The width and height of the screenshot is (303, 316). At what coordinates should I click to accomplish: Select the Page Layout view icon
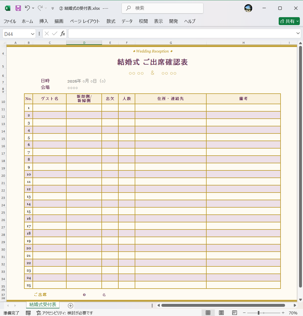click(221, 313)
